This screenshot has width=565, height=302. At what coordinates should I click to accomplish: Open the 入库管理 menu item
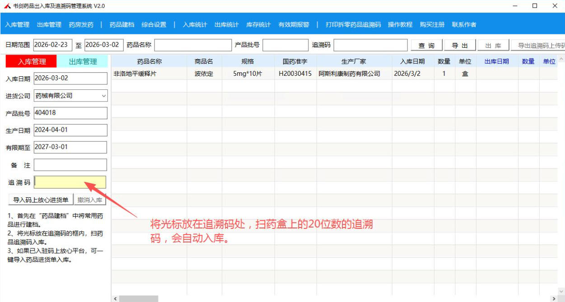click(17, 25)
